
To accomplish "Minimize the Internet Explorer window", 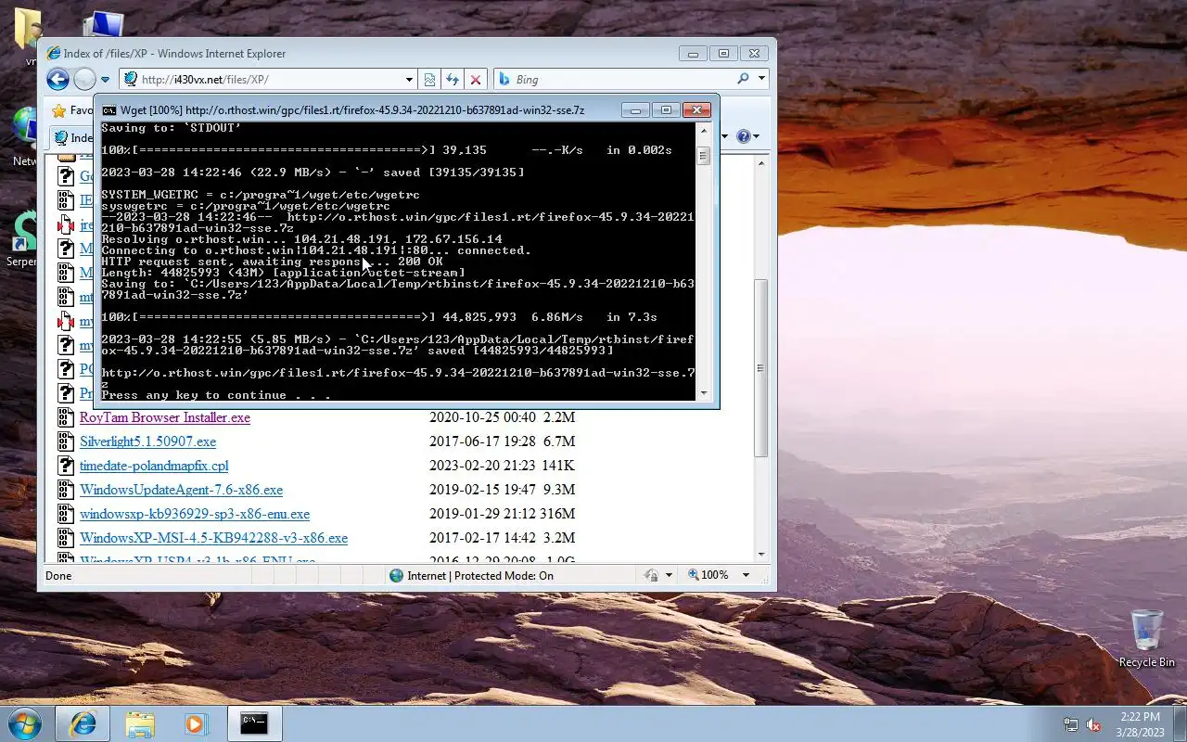I will [x=693, y=54].
